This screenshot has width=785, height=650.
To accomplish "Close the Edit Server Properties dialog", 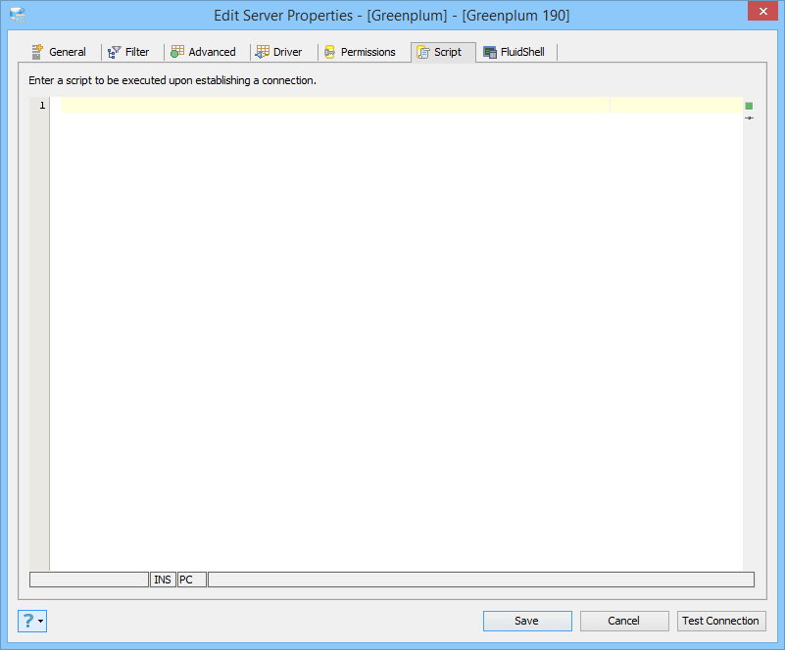I will pyautogui.click(x=762, y=11).
